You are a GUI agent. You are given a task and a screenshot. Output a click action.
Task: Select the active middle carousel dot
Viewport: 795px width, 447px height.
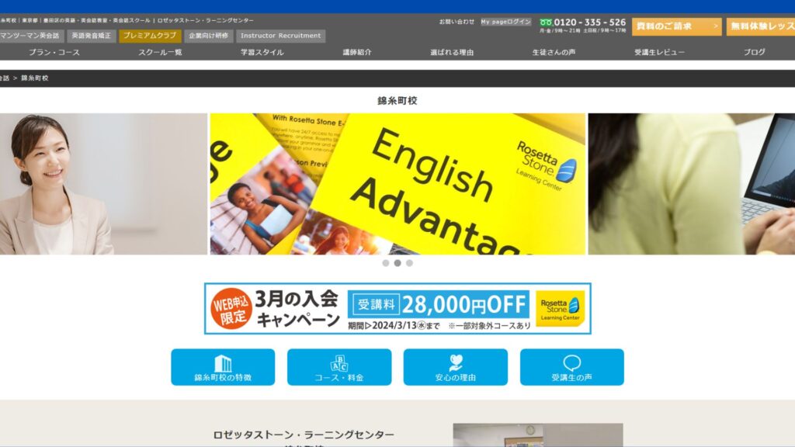(397, 263)
